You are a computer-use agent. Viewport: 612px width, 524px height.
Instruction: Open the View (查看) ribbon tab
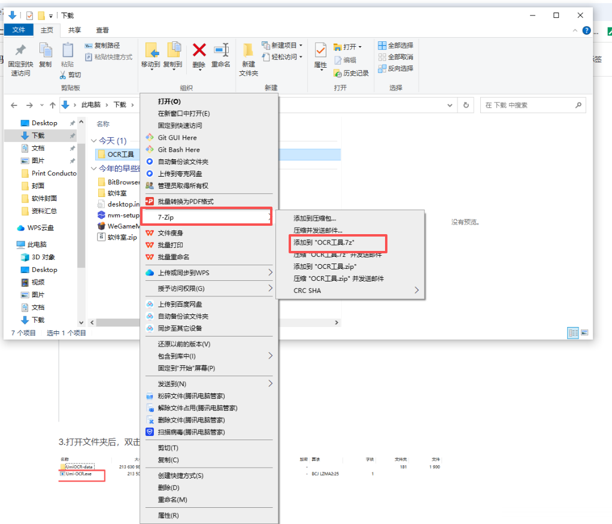102,30
